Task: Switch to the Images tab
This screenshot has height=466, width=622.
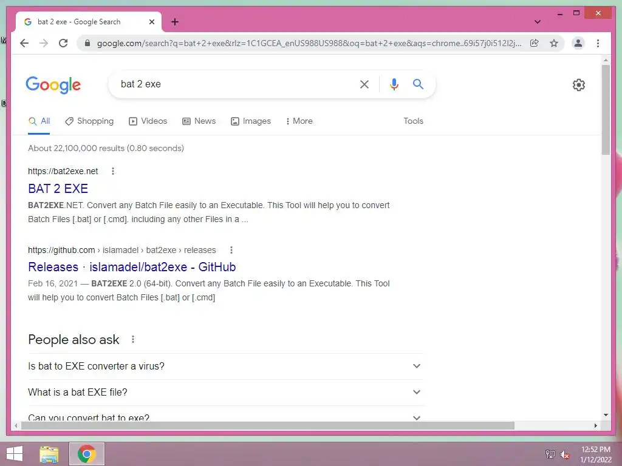Action: pos(251,121)
